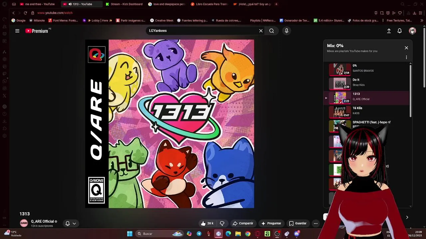Open browser downloads icon in toolbar

coord(415,13)
